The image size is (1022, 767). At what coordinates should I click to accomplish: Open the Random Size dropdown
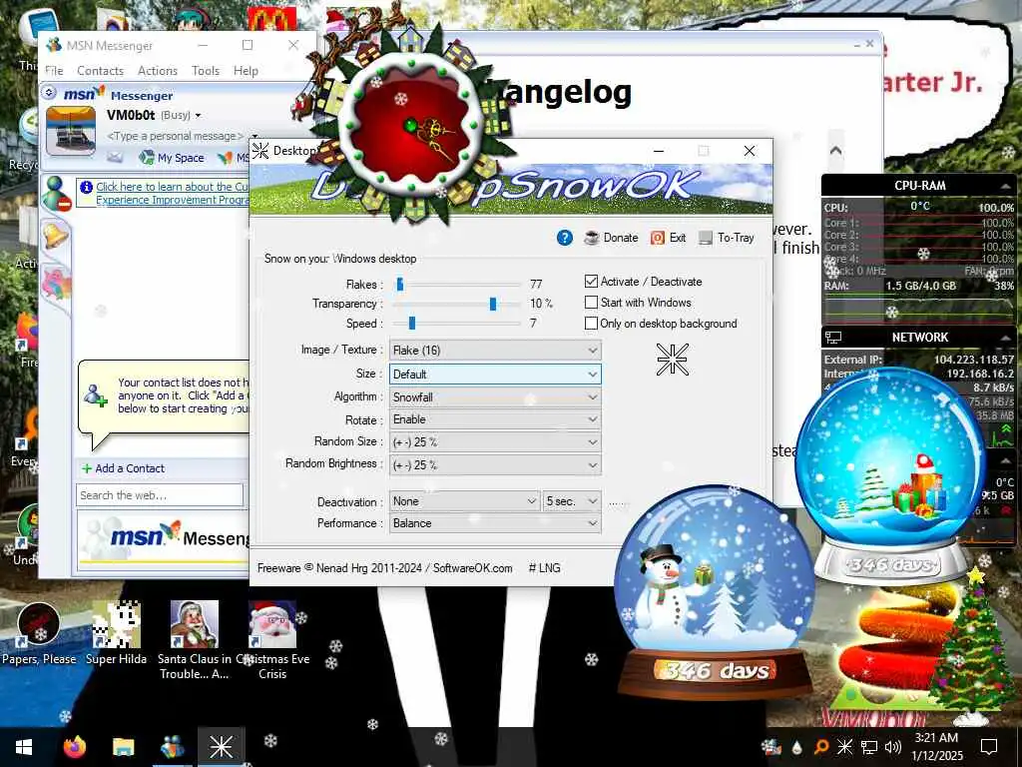495,442
